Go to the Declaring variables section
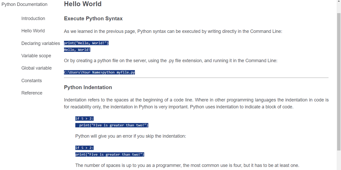 [x=40, y=43]
